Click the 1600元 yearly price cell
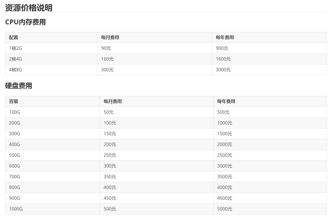This screenshot has height=219, width=333. coord(223,59)
